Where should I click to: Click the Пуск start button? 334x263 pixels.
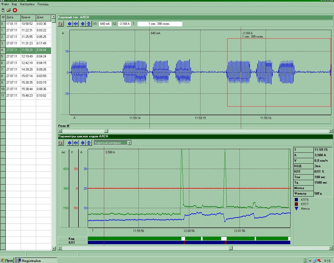(x=7, y=260)
